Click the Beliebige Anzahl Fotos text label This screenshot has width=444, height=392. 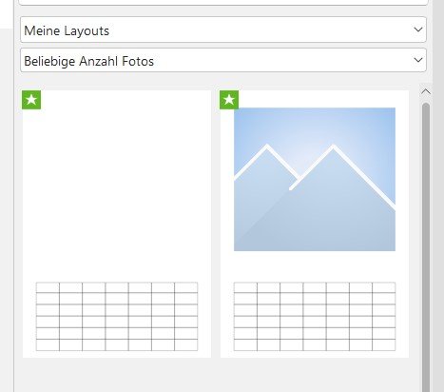pos(89,61)
